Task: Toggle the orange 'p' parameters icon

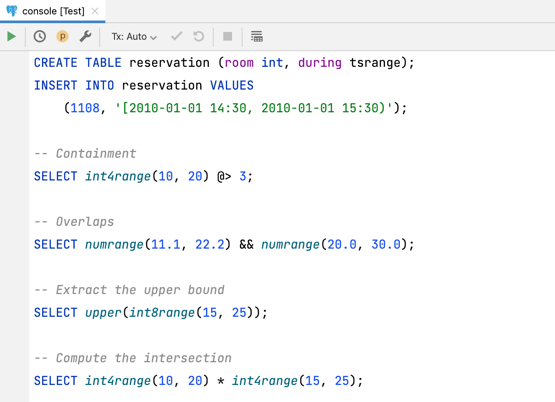Action: (x=62, y=36)
